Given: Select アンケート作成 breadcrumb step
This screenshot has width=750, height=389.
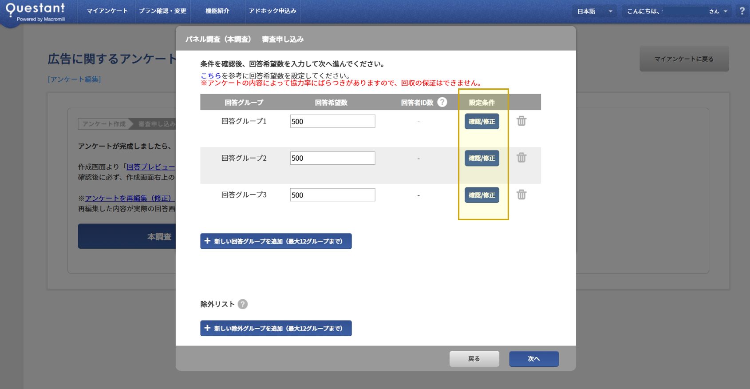Looking at the screenshot, I should click(104, 124).
